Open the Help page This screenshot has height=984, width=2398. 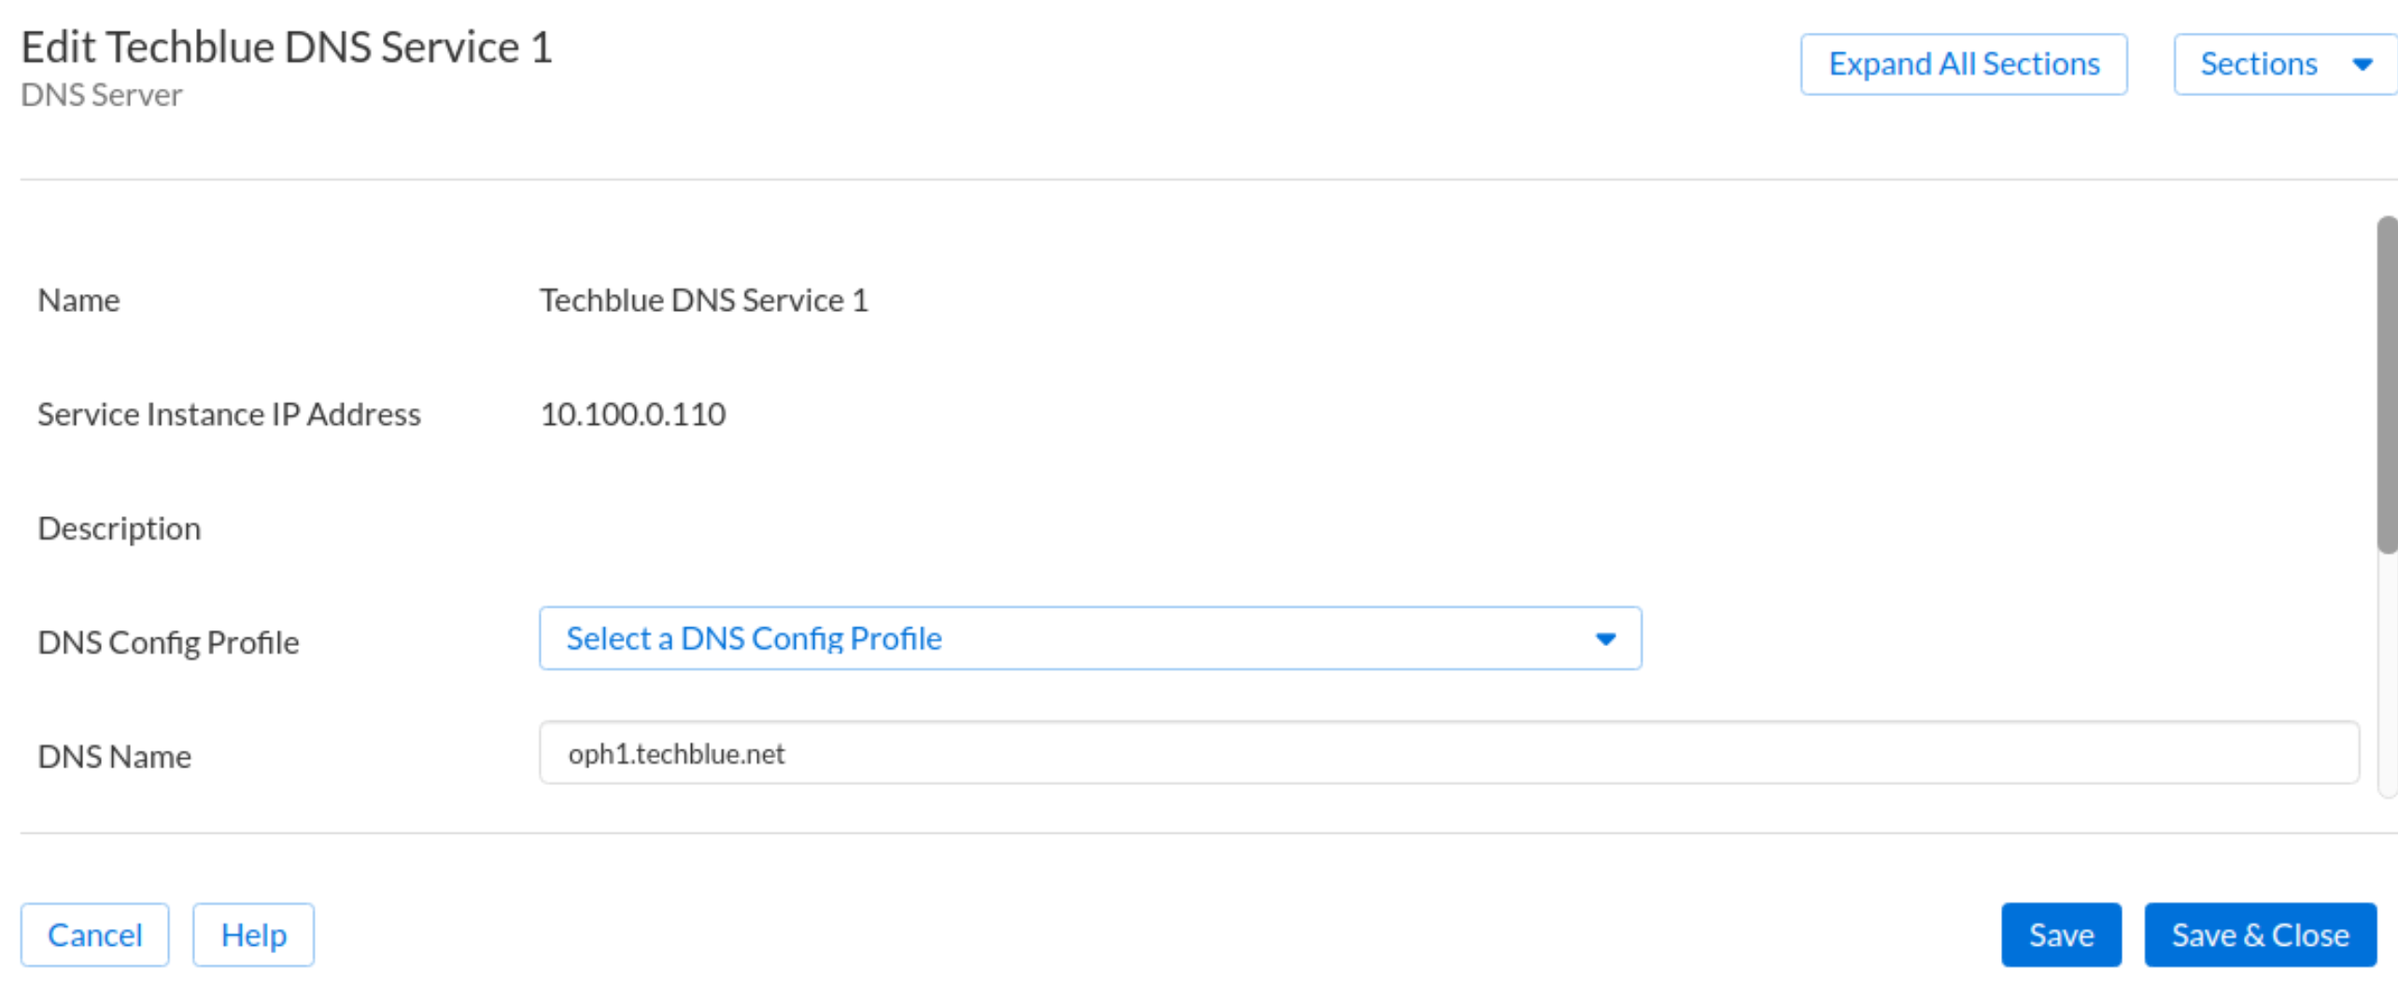[253, 935]
